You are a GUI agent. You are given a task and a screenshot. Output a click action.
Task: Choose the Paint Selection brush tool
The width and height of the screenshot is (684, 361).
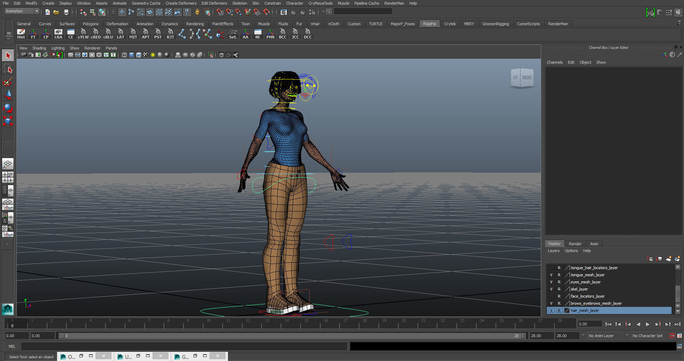[8, 82]
